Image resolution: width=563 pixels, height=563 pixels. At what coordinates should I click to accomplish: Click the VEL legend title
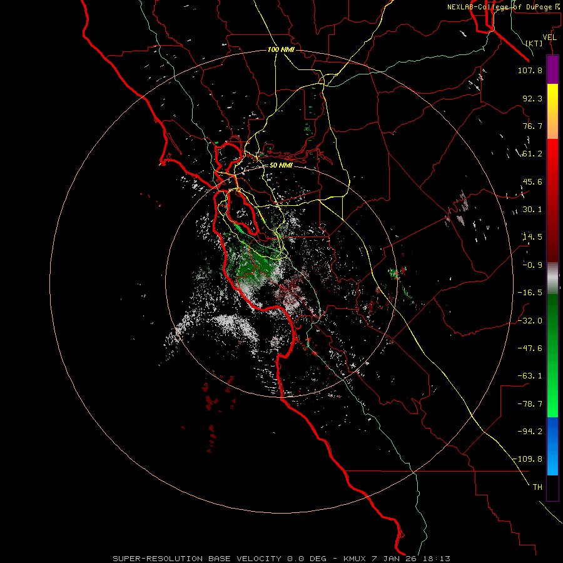point(549,37)
